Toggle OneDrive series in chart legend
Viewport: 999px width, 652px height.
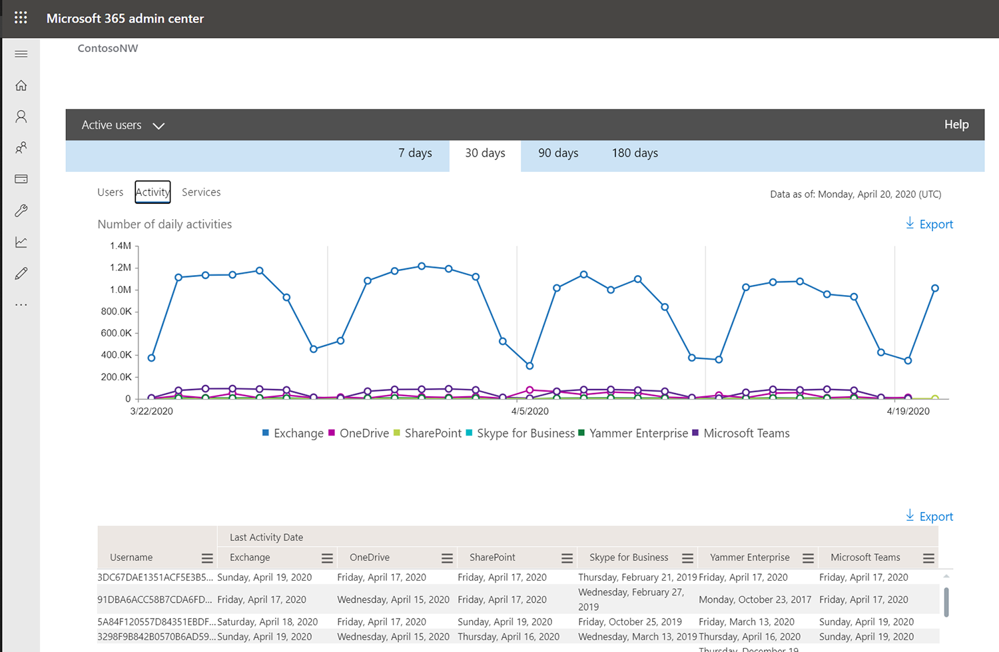coord(358,433)
